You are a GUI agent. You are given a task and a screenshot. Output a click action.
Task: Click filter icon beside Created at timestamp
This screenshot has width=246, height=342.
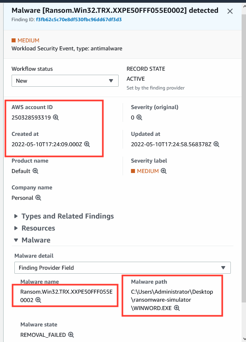coord(87,144)
